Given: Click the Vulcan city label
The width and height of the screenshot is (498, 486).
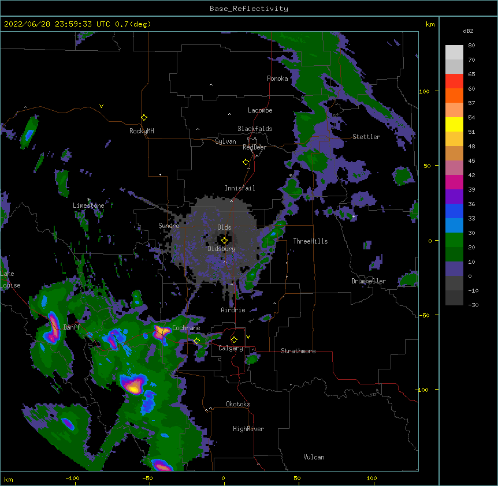Looking at the screenshot, I should (x=314, y=457).
